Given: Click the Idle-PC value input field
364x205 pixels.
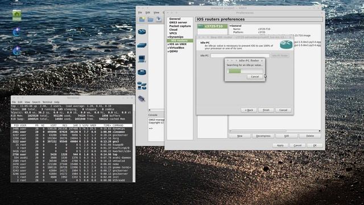Looking at the screenshot, I should 240,56.
